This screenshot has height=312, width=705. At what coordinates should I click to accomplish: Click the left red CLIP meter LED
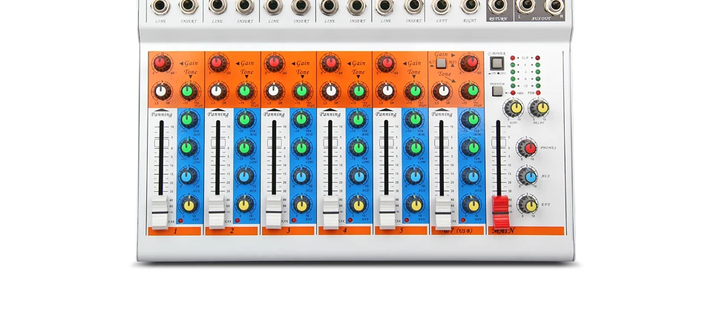tap(513, 58)
